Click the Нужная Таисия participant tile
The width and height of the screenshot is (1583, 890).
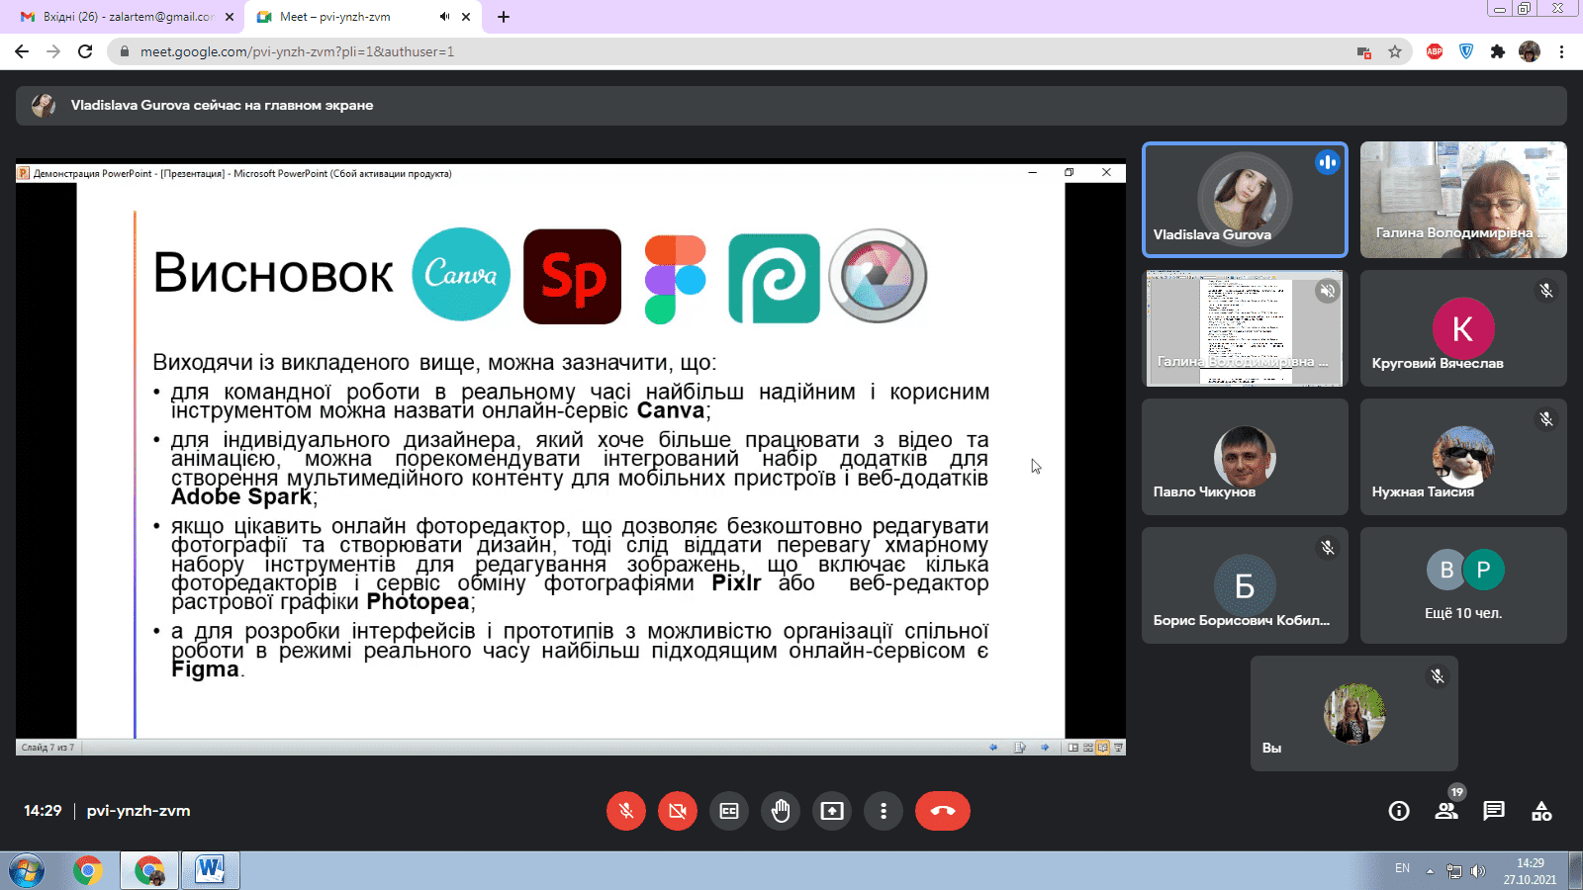click(x=1463, y=457)
